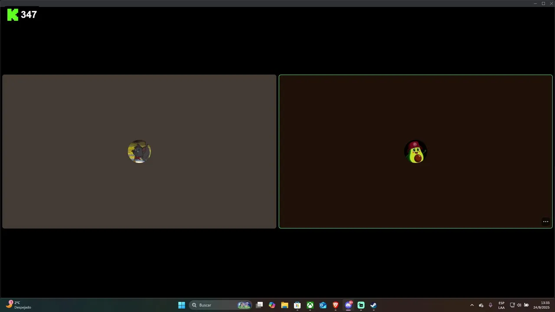Open Outlook from the taskbar
Screen dimensions: 555x312
click(323, 305)
